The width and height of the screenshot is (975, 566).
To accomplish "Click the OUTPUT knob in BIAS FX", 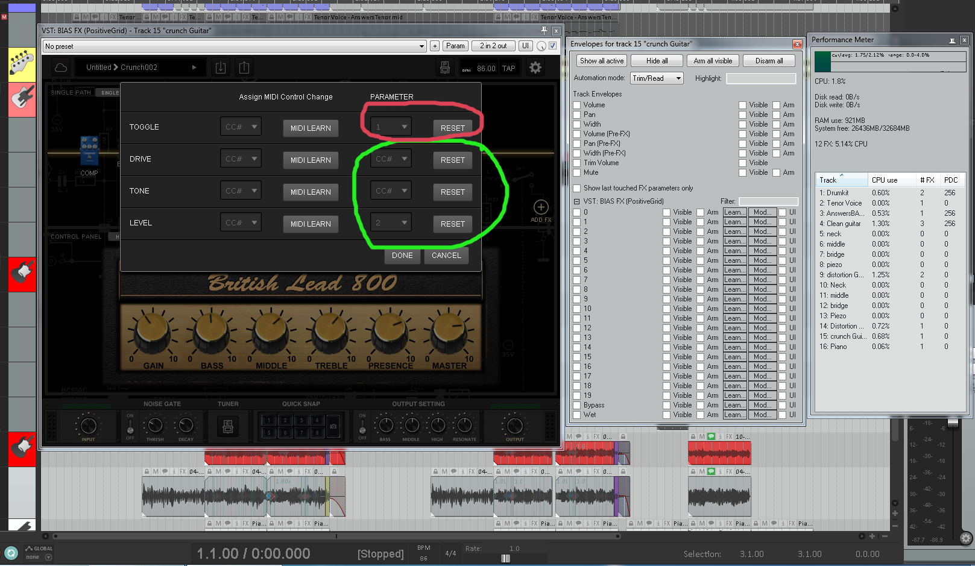I will [514, 426].
